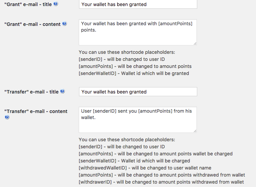
Task: Click into the "Transfer" e-mail content textarea
Action: [138, 119]
